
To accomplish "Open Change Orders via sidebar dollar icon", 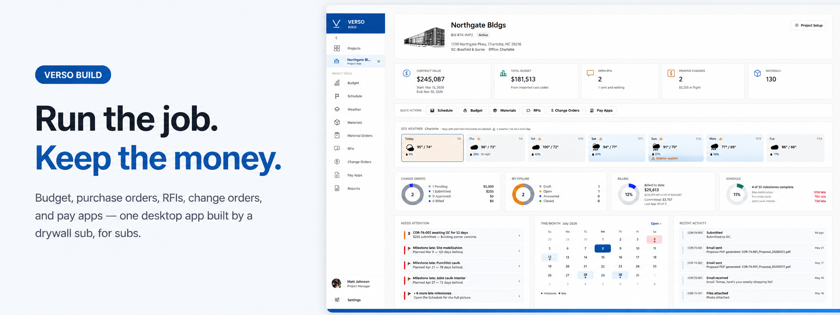I will (x=337, y=162).
